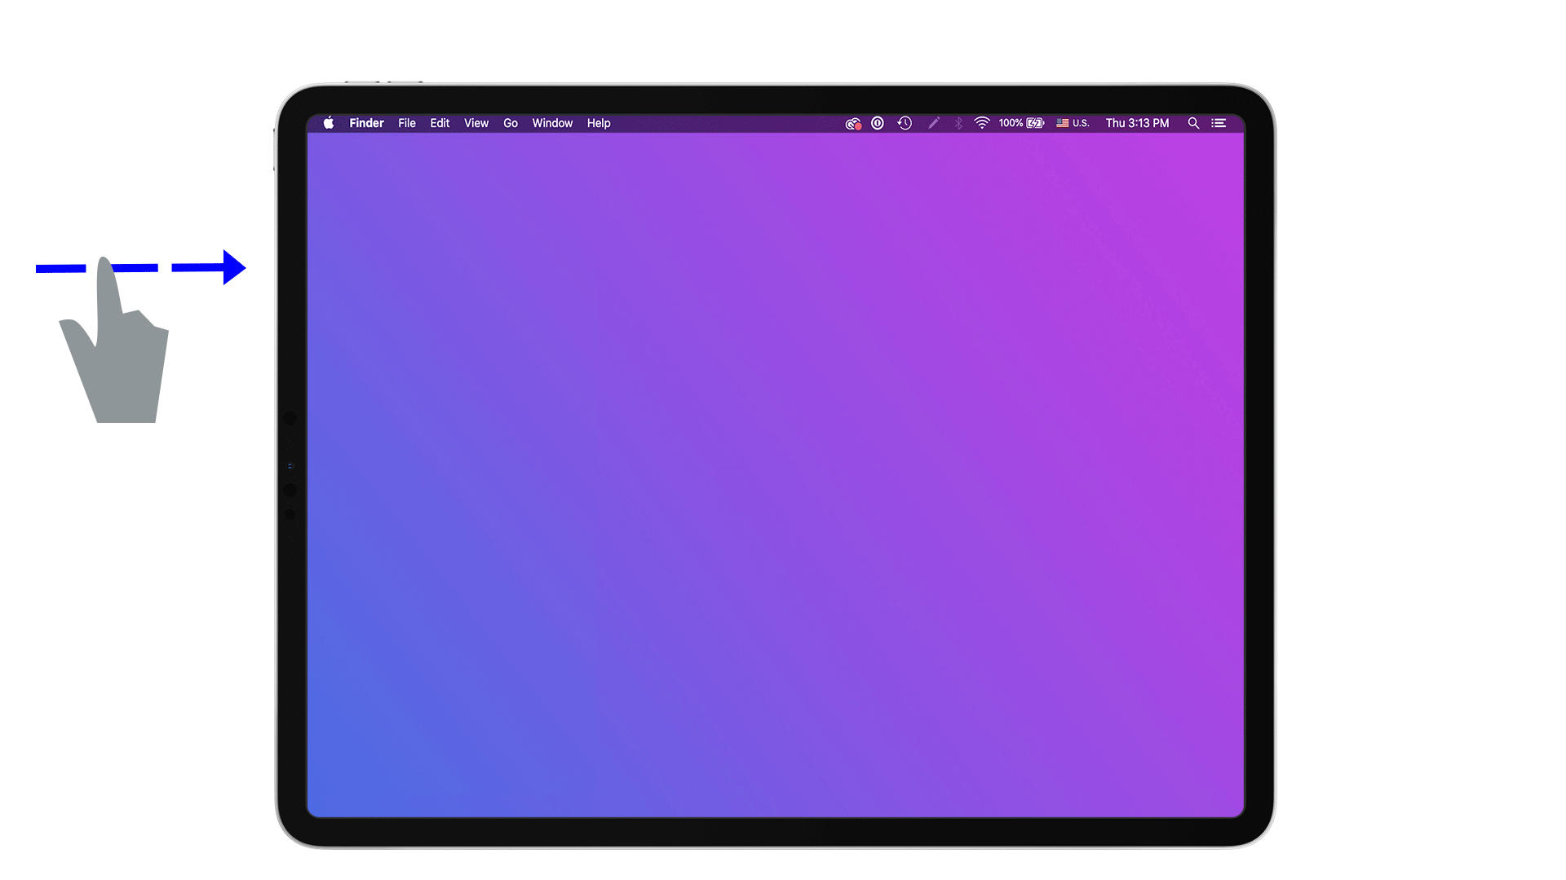Open the Help menu

598,123
